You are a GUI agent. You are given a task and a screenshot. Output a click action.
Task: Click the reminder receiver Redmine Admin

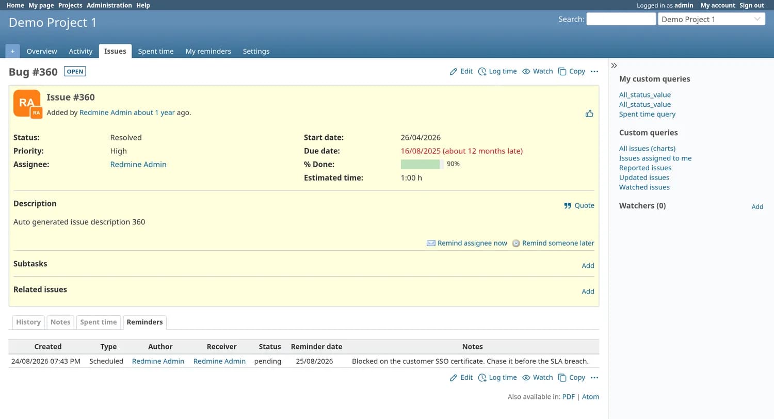[219, 361]
